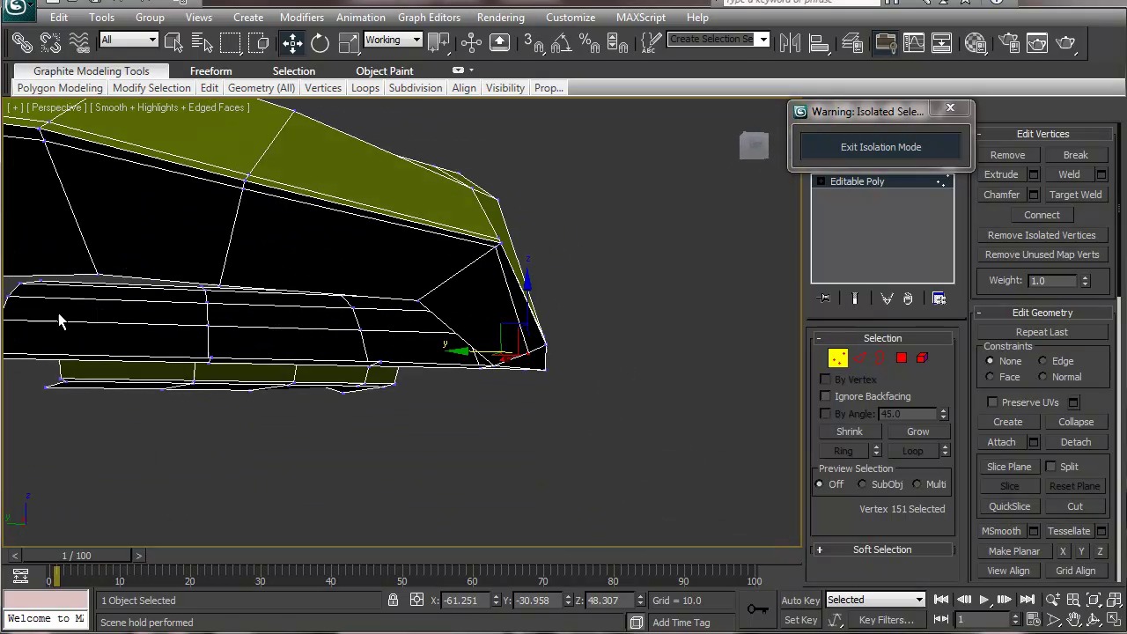Activate the Select and Rotate tool
This screenshot has height=634, width=1127.
[320, 41]
